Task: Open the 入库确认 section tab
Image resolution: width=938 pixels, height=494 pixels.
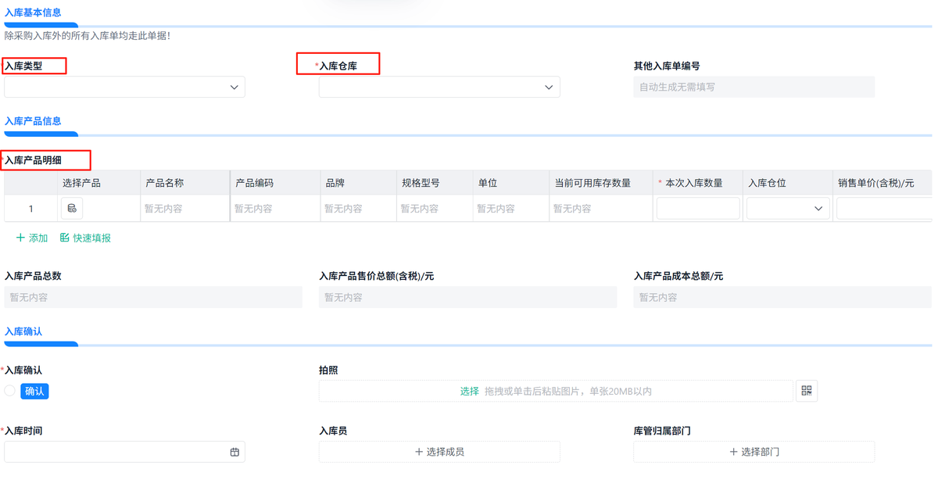Action: point(23,331)
